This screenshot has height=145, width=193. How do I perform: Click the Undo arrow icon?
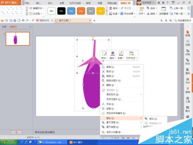point(23,20)
